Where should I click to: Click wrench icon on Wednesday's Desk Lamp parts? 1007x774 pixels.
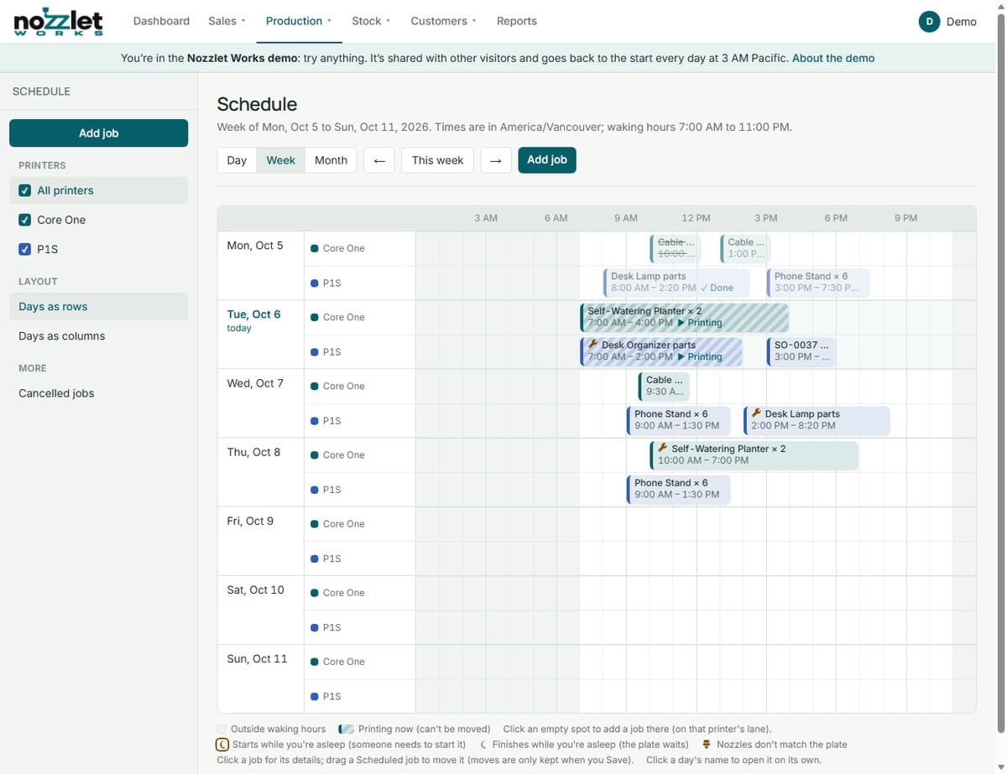point(756,413)
